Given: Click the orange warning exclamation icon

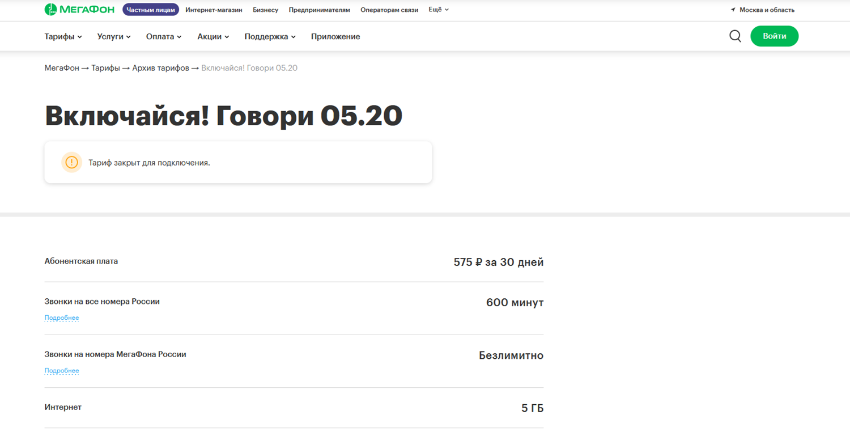Looking at the screenshot, I should click(71, 162).
